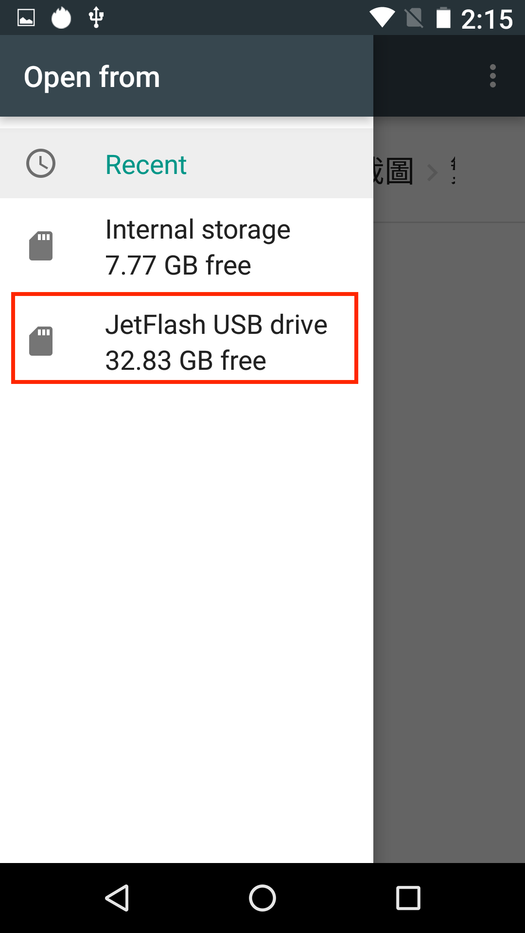The width and height of the screenshot is (525, 933).
Task: Tap the 截圖 breadcrumb folder label
Action: click(393, 172)
